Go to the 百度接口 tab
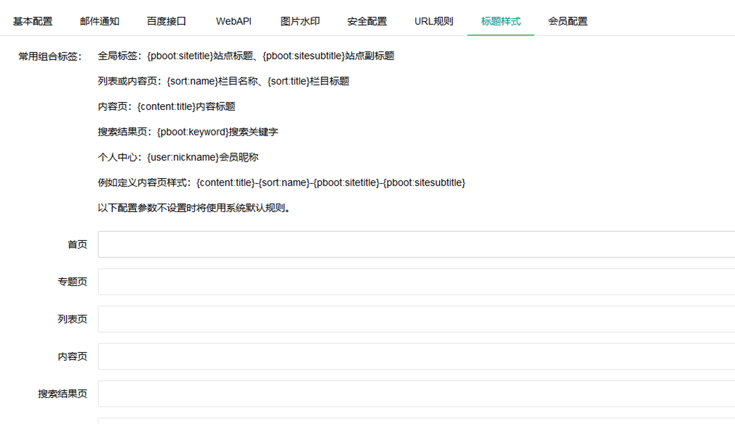The width and height of the screenshot is (735, 424). [166, 21]
